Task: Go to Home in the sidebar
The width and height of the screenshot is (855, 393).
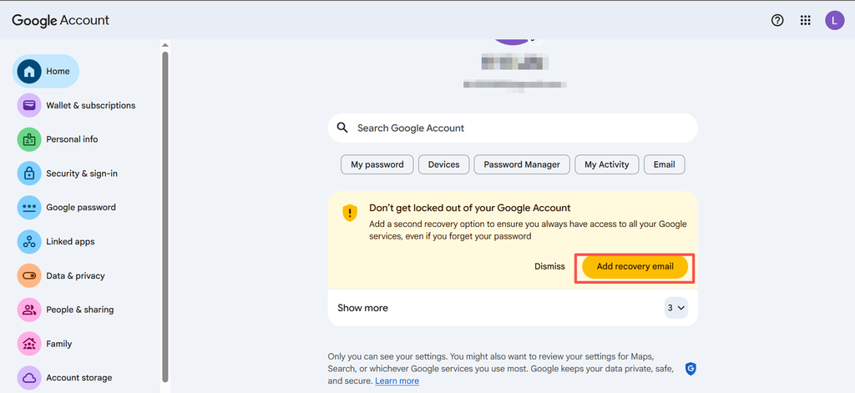Action: click(x=46, y=72)
